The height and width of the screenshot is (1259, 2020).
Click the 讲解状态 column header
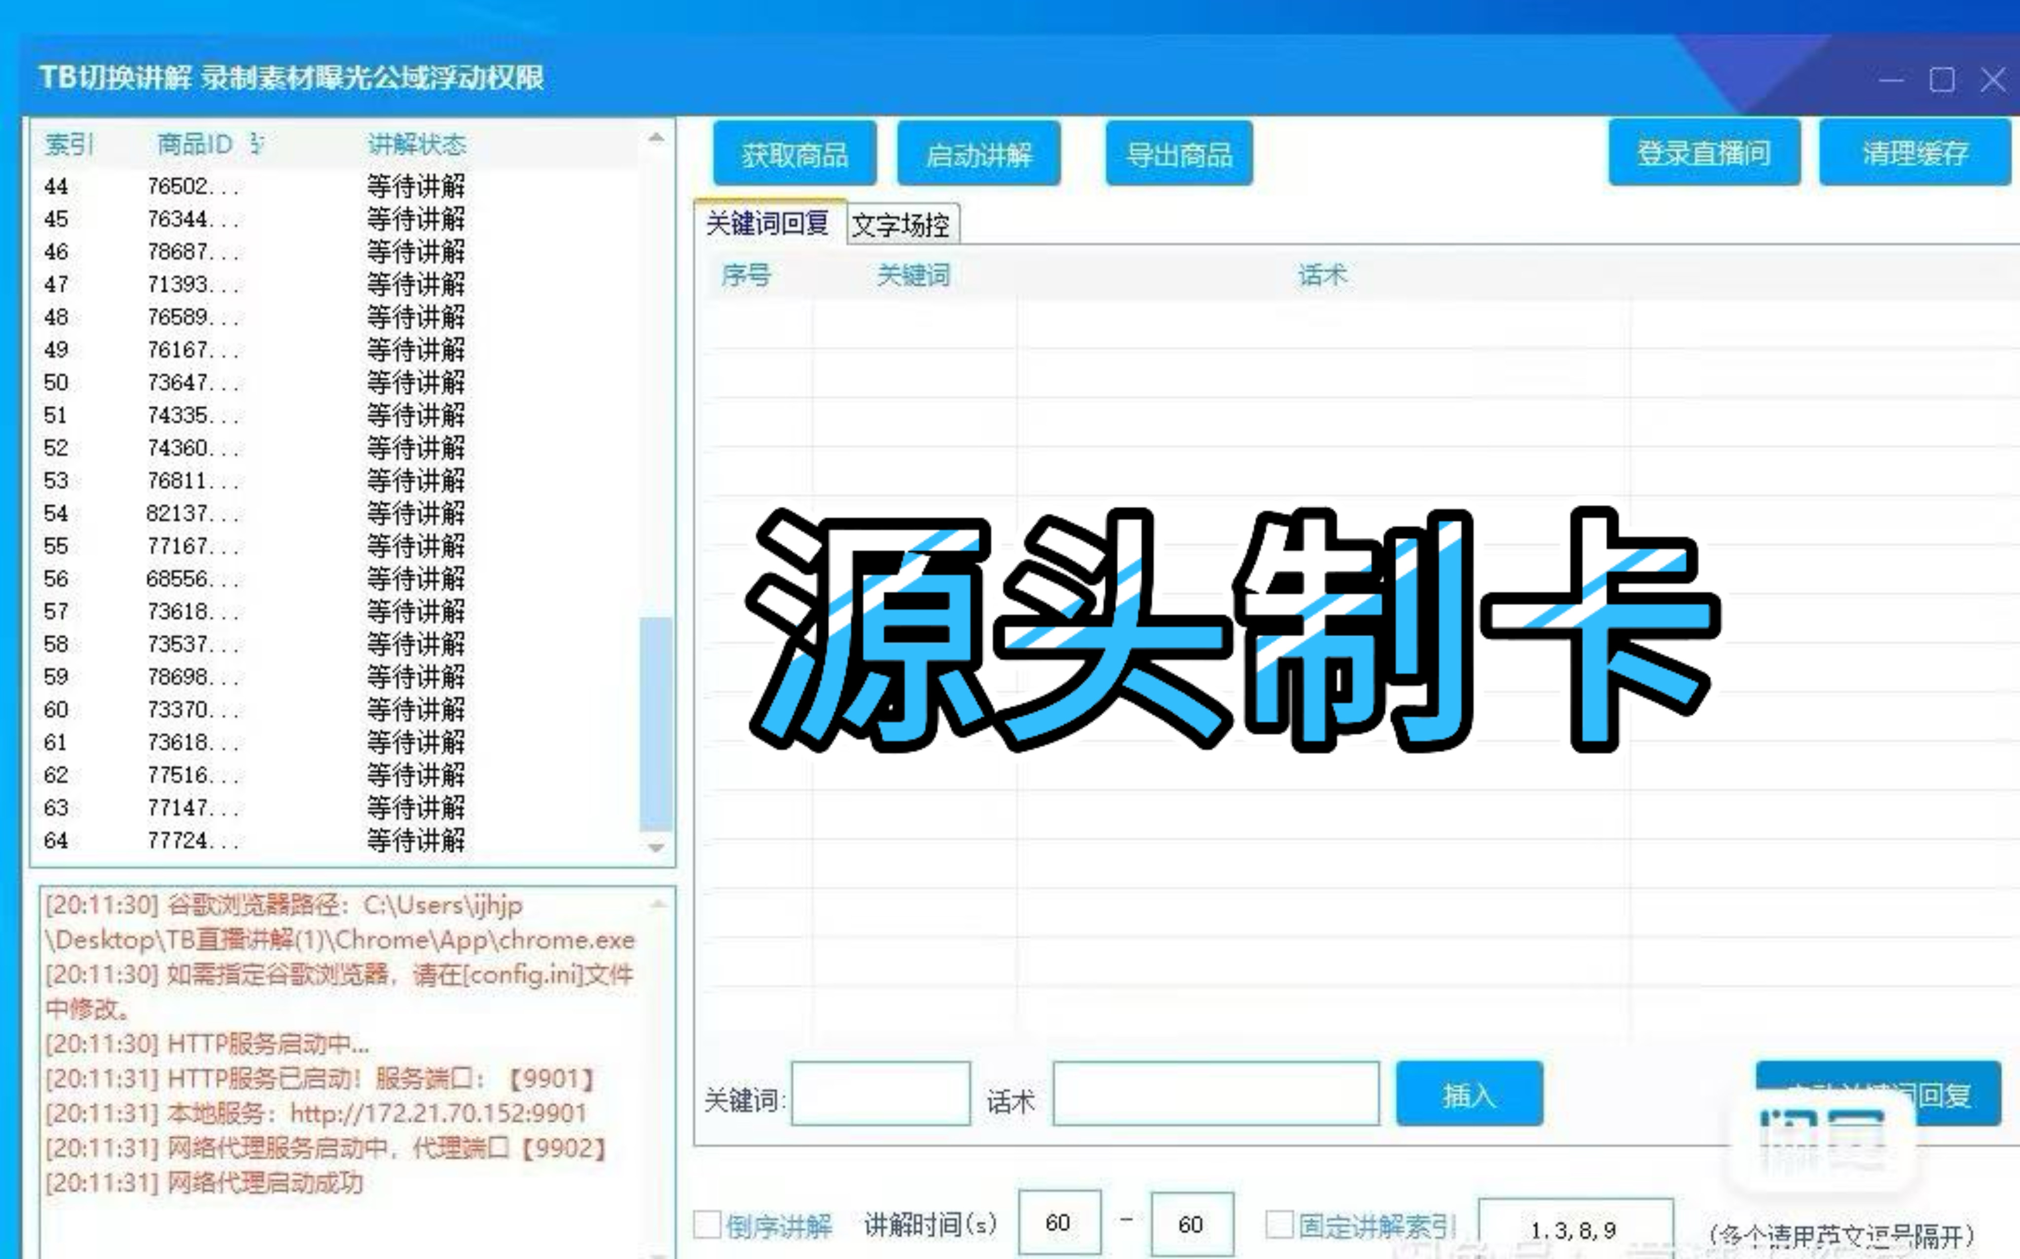[x=416, y=144]
